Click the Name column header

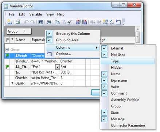(x=23, y=40)
